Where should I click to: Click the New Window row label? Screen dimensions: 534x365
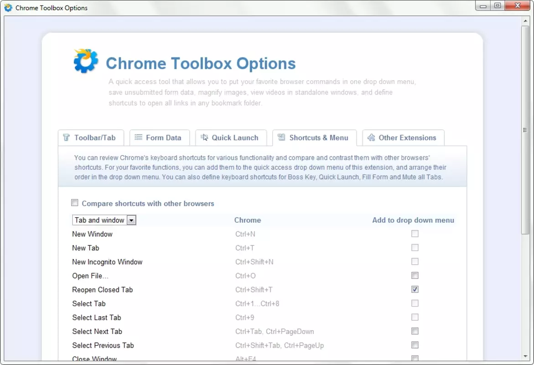click(x=92, y=234)
